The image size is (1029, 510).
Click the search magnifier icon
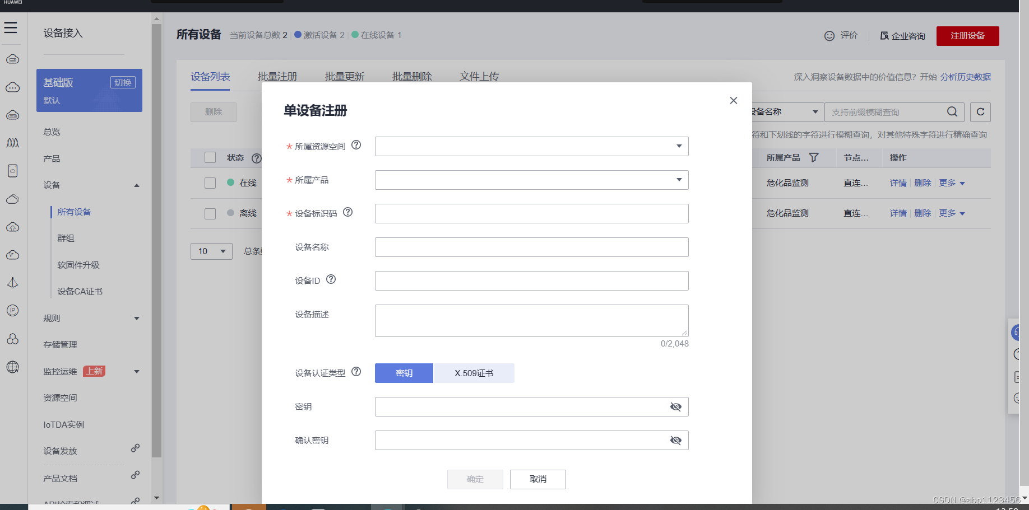(x=952, y=112)
